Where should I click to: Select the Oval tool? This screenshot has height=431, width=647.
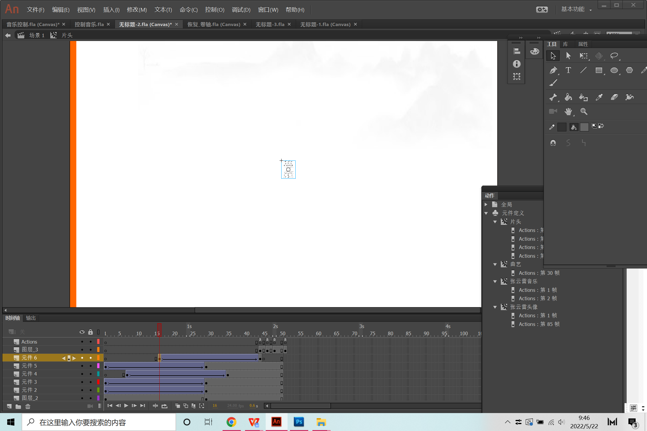coord(614,70)
